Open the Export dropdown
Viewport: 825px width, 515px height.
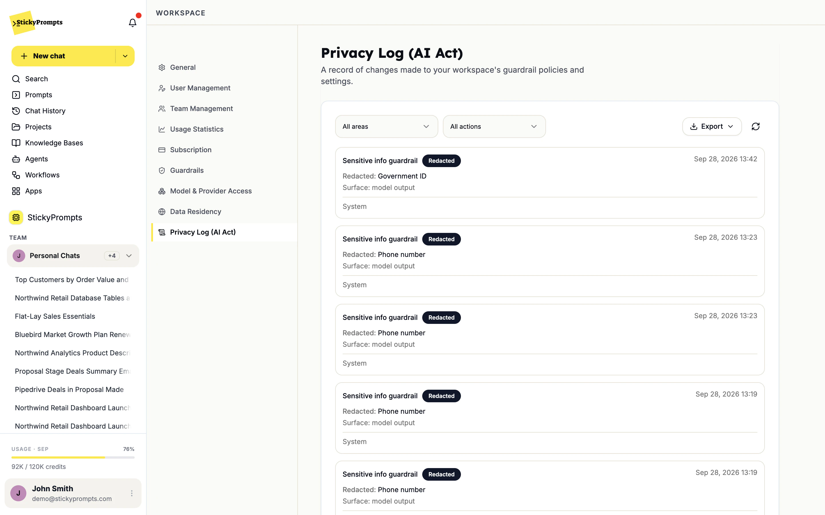[x=712, y=126]
